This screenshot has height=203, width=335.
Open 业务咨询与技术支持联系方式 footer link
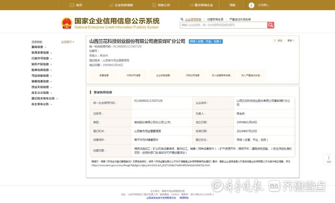pyautogui.click(x=161, y=198)
